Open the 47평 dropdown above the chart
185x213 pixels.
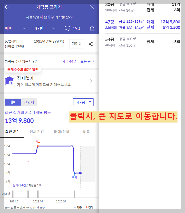(x=83, y=102)
